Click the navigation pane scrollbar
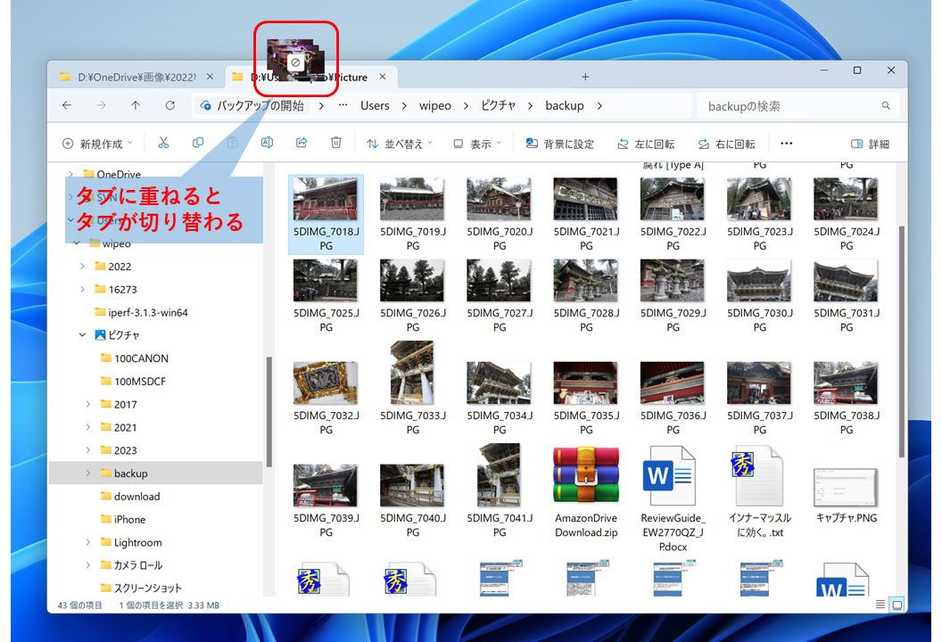This screenshot has height=642, width=942. click(x=269, y=411)
